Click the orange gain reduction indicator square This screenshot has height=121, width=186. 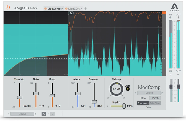click(164, 13)
